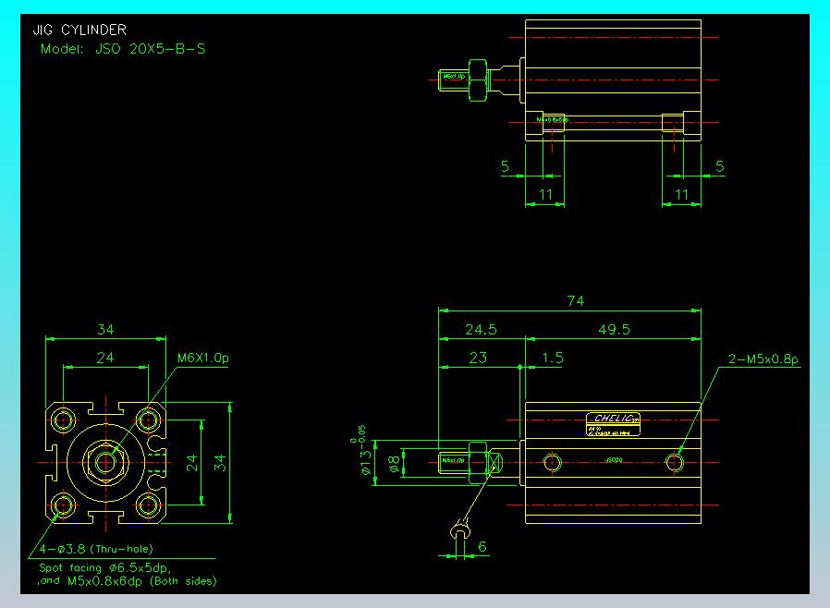Image resolution: width=830 pixels, height=608 pixels.
Task: Select the 6 wrench flat dimension
Action: click(482, 547)
